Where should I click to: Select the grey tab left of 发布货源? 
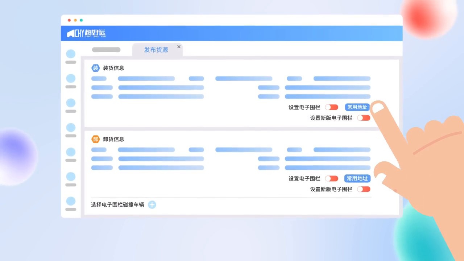tap(106, 50)
